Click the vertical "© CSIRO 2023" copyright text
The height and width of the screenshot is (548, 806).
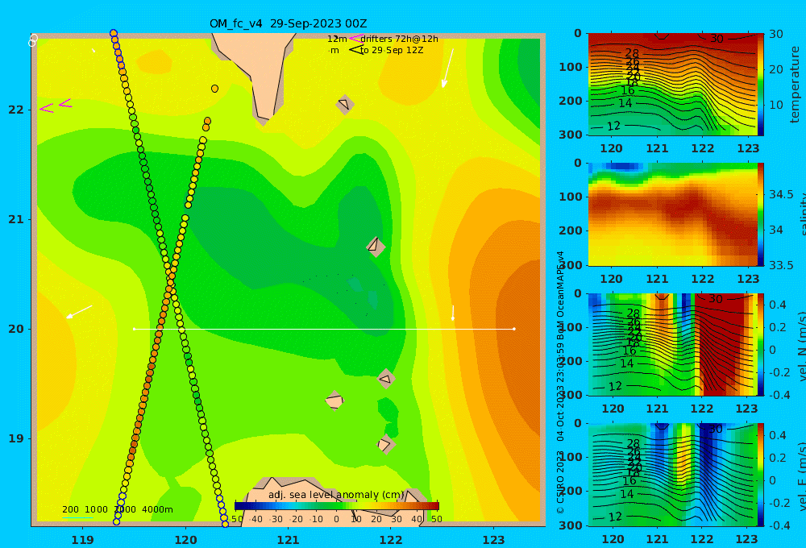(x=560, y=482)
